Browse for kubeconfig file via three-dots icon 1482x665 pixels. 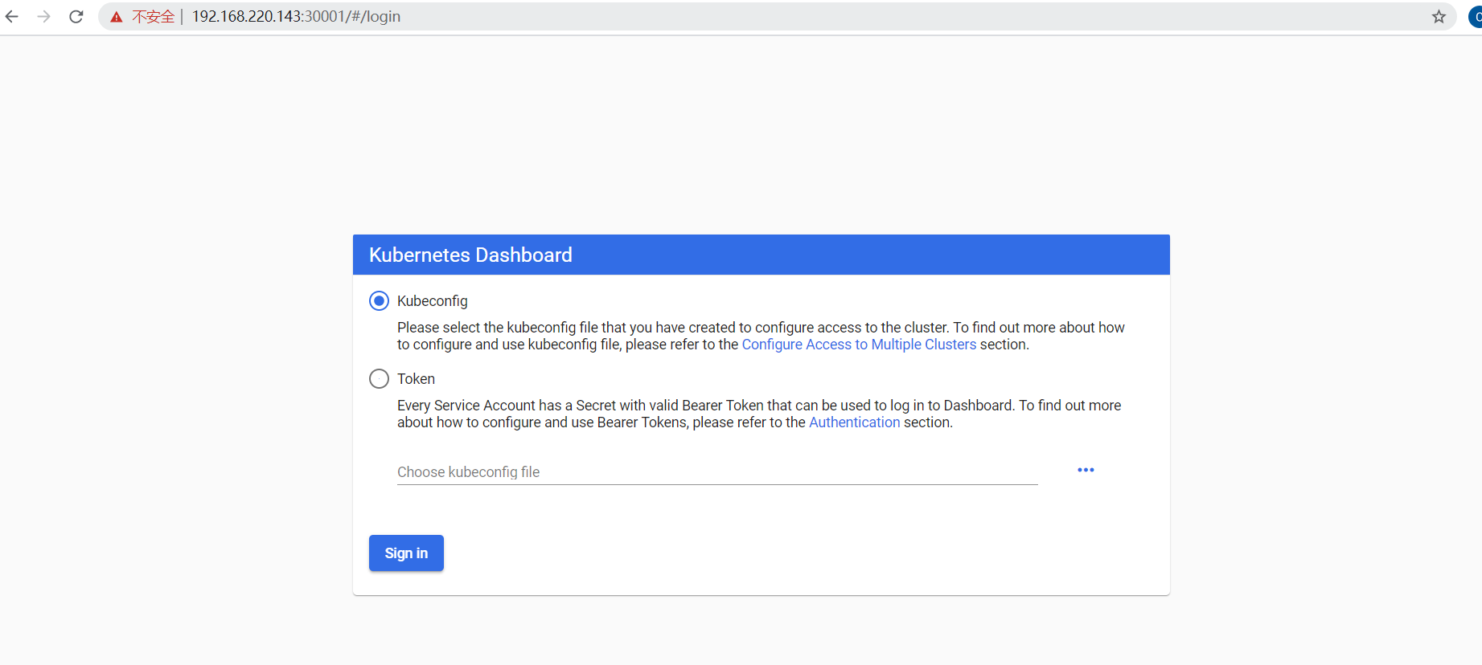click(1086, 470)
